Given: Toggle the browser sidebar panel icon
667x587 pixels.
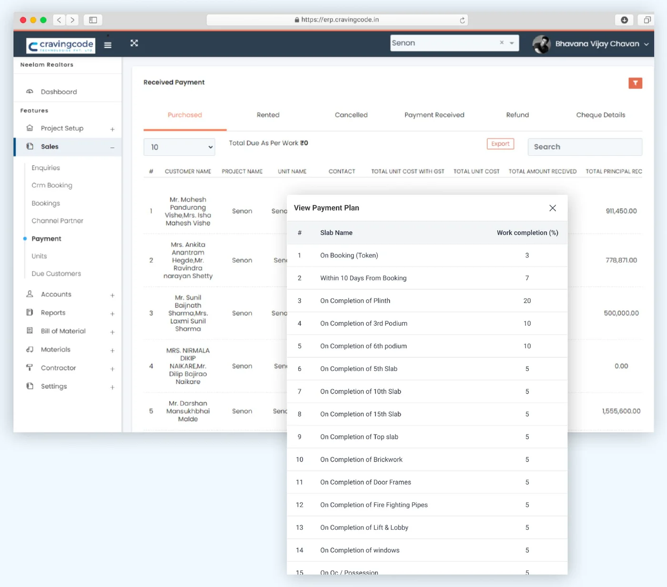Looking at the screenshot, I should (x=93, y=20).
